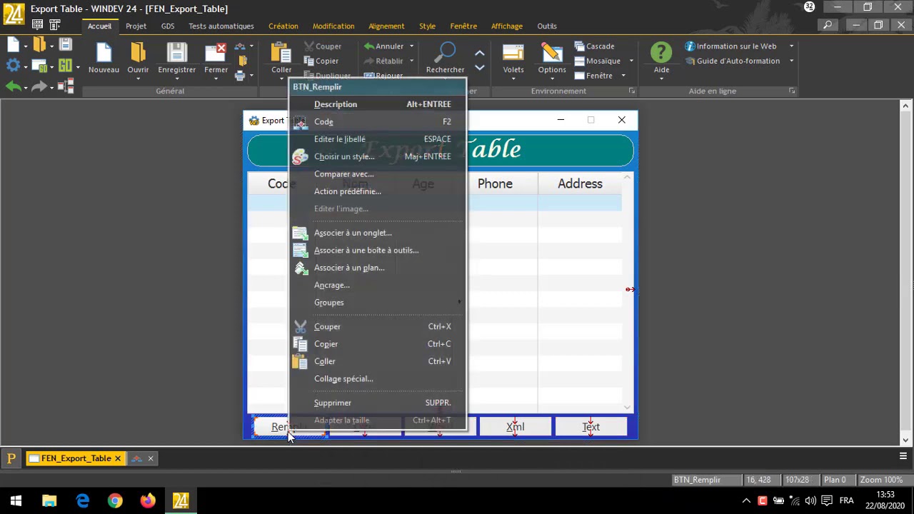Click green back arrow icon in ribbon
The image size is (914, 514).
[13, 86]
